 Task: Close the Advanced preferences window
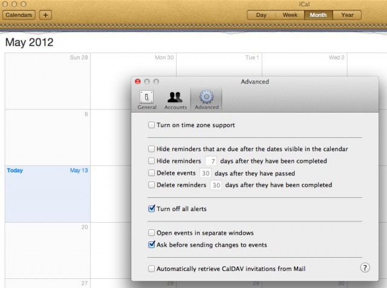click(x=138, y=82)
